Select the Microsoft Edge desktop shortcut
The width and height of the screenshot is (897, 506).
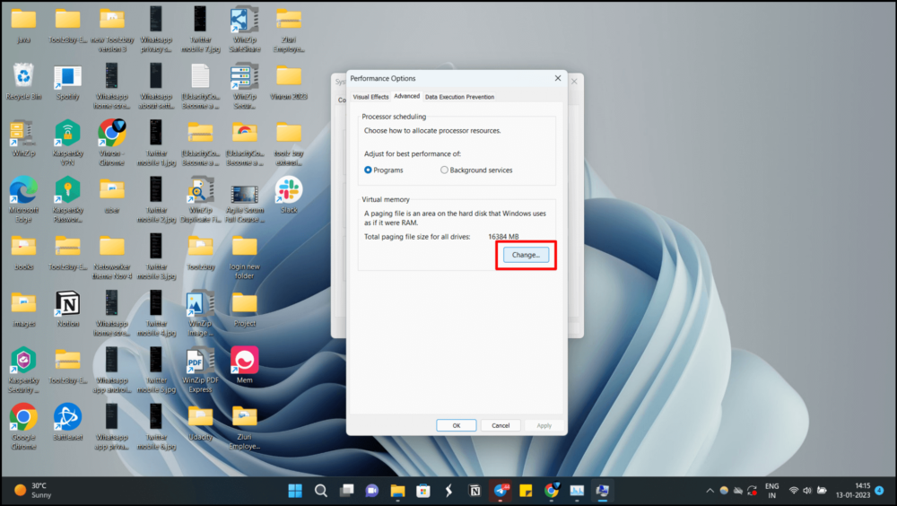[23, 199]
